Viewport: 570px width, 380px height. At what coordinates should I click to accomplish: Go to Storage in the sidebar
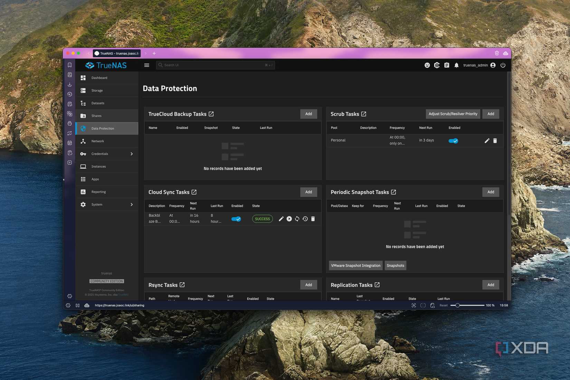coord(97,91)
